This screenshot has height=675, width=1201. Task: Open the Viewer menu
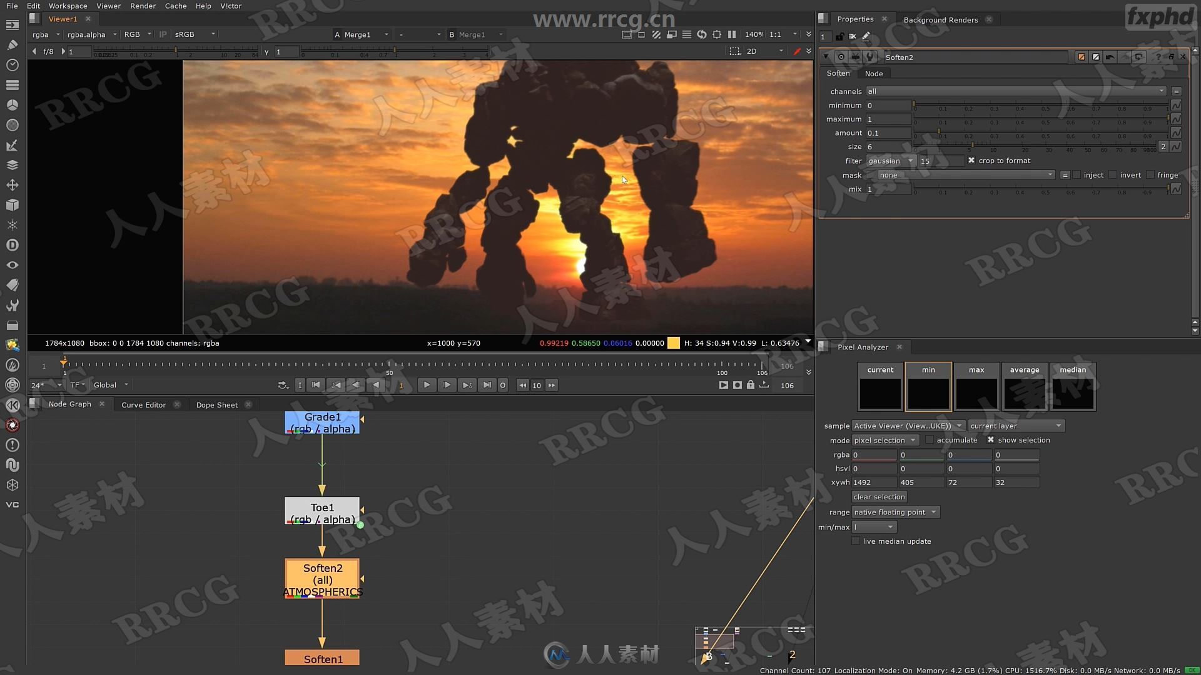108,6
